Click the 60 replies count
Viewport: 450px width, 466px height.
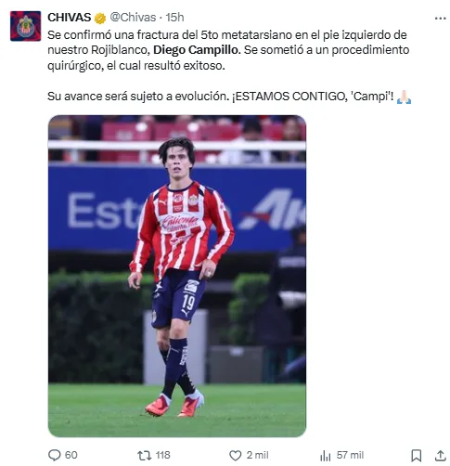pos(71,455)
